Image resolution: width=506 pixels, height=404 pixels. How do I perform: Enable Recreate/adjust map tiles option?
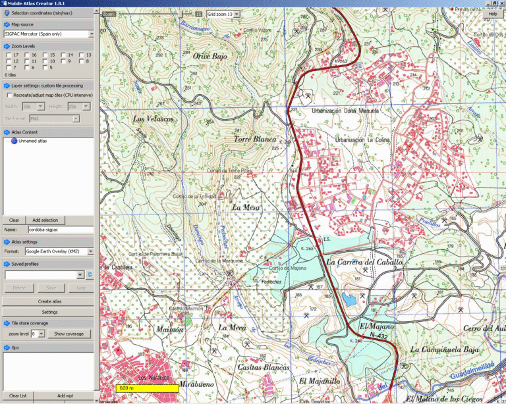(x=8, y=95)
